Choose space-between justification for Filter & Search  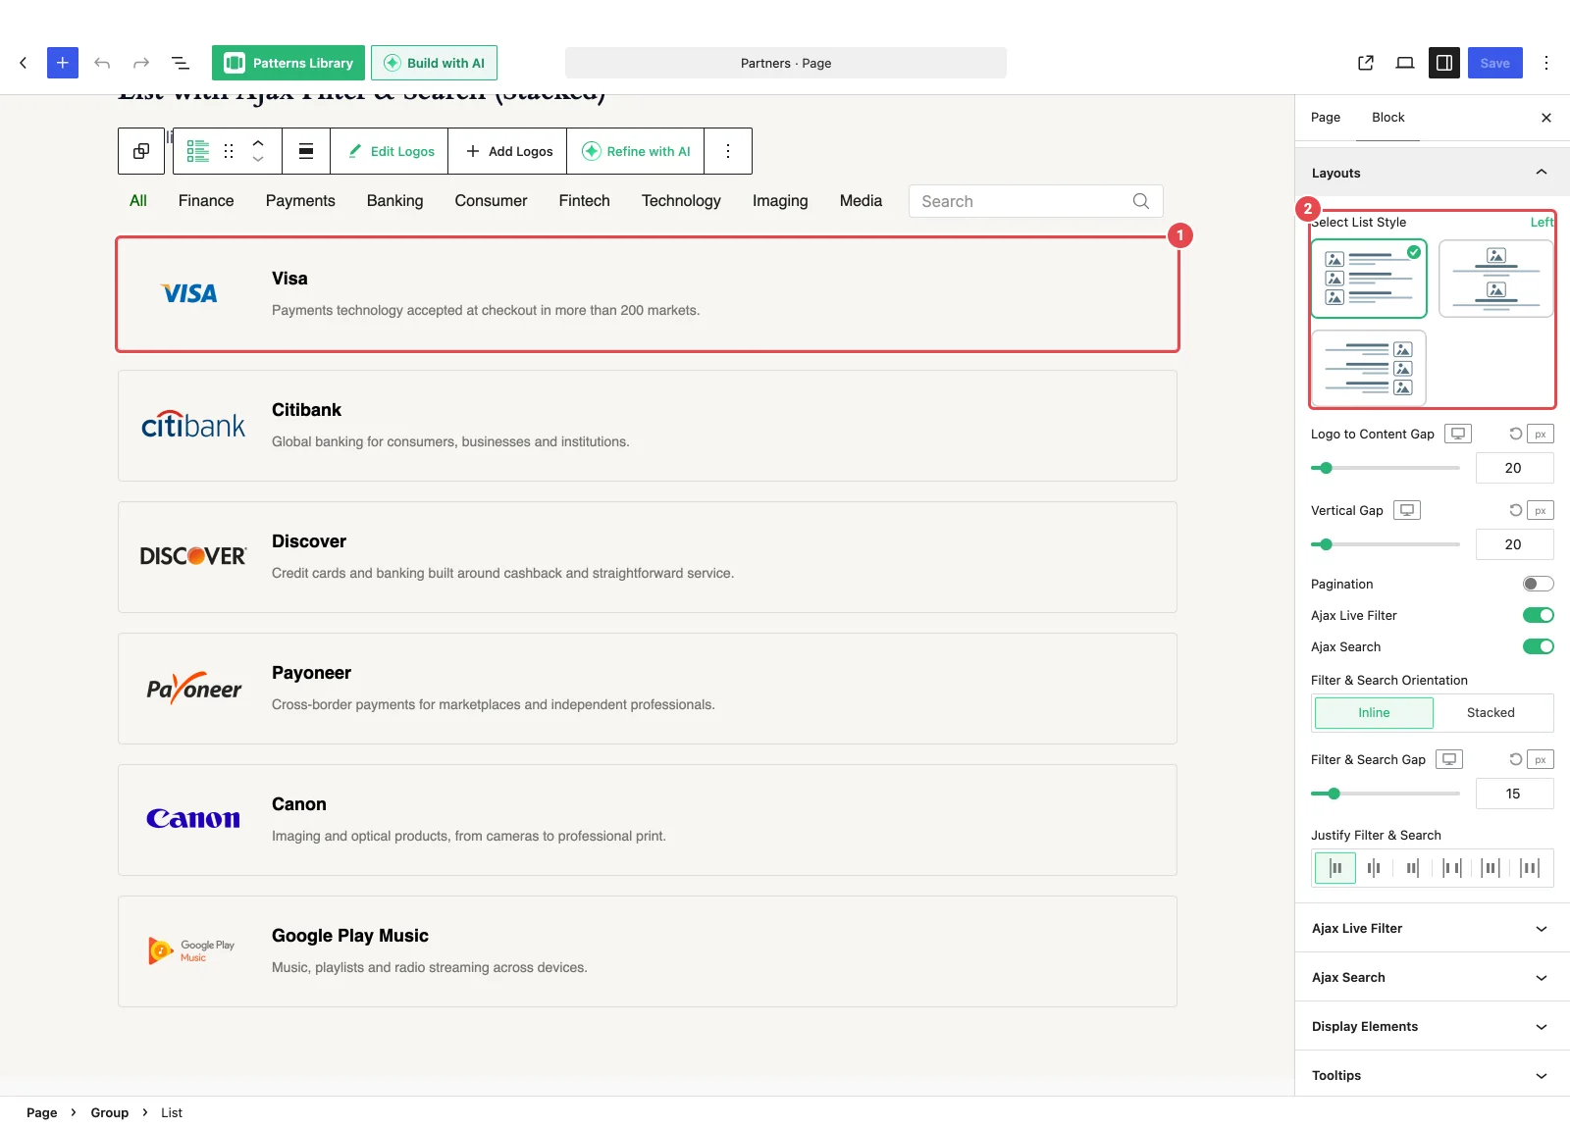pyautogui.click(x=1452, y=868)
